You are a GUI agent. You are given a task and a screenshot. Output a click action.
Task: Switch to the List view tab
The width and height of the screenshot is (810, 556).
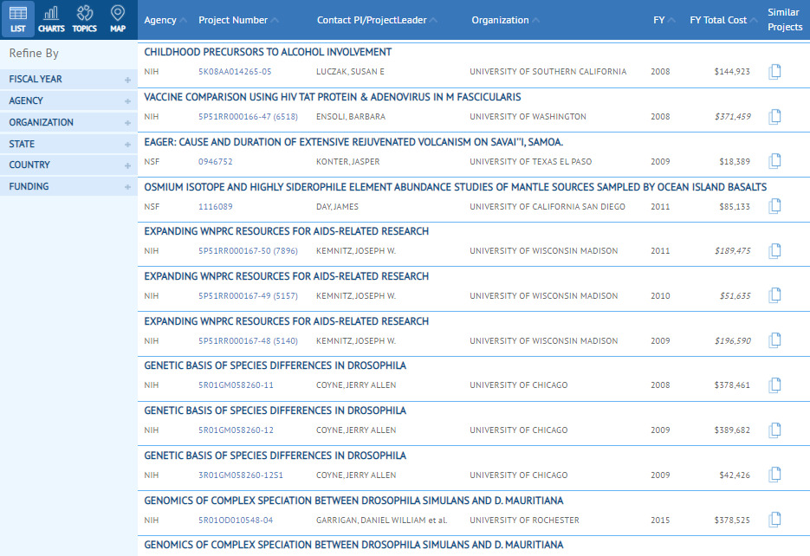(x=18, y=19)
